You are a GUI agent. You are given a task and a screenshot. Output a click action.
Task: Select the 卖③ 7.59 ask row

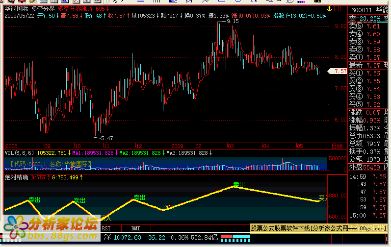tap(365, 42)
